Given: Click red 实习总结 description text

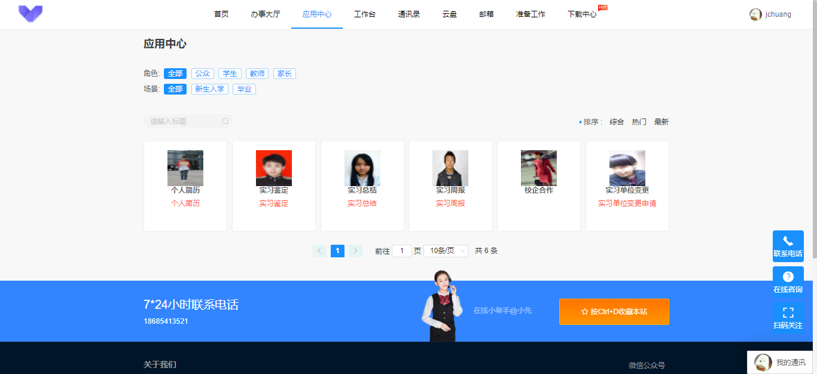Looking at the screenshot, I should coord(362,203).
